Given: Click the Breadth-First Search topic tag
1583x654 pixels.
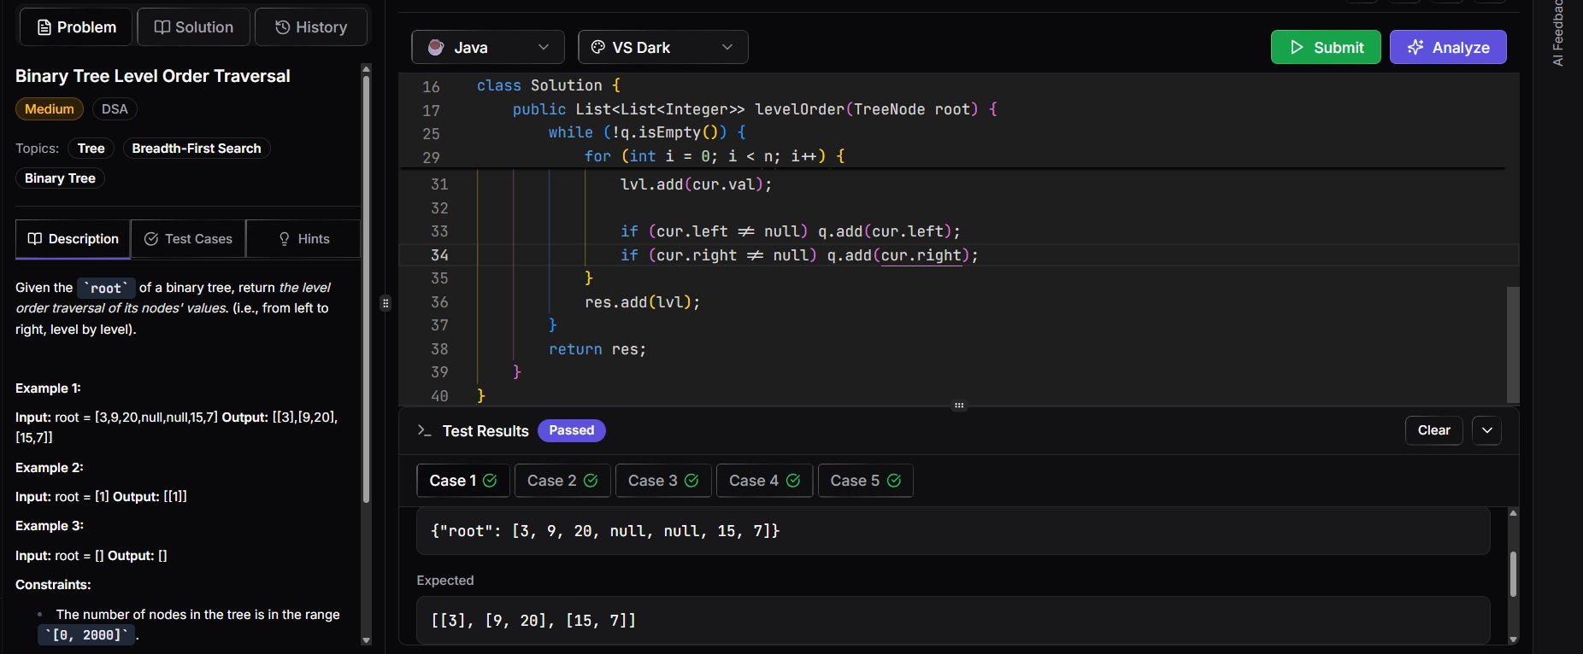Looking at the screenshot, I should pyautogui.click(x=196, y=149).
